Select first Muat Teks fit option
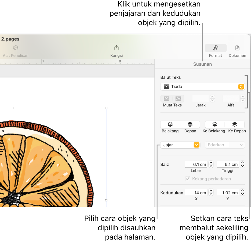 [166, 98]
